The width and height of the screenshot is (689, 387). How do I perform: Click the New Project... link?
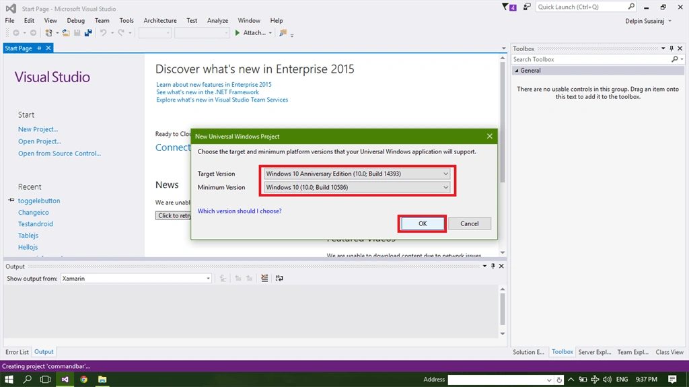(38, 129)
